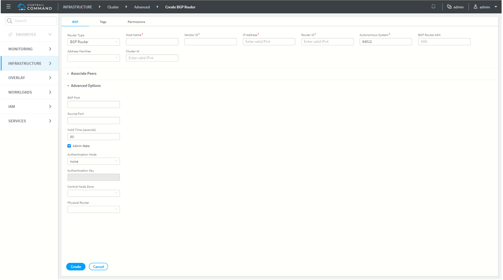Click the Cluster Id input field
The width and height of the screenshot is (503, 280).
[x=152, y=58]
